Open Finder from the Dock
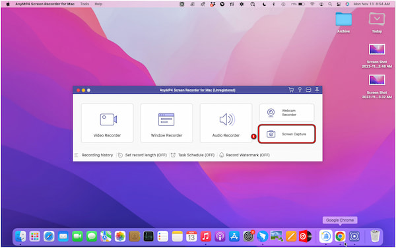The height and width of the screenshot is (248, 396). [20, 236]
